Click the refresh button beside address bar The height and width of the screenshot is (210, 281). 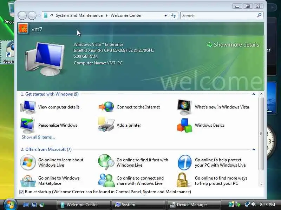pyautogui.click(x=174, y=15)
